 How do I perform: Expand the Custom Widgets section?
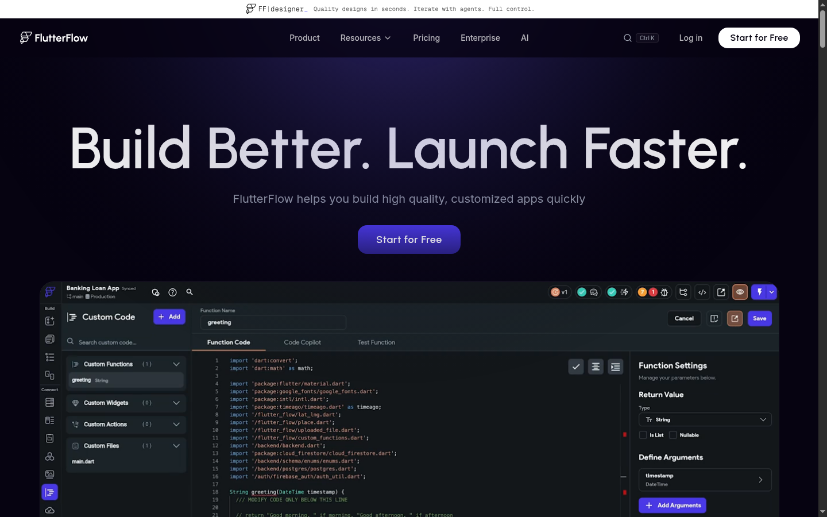coord(176,403)
